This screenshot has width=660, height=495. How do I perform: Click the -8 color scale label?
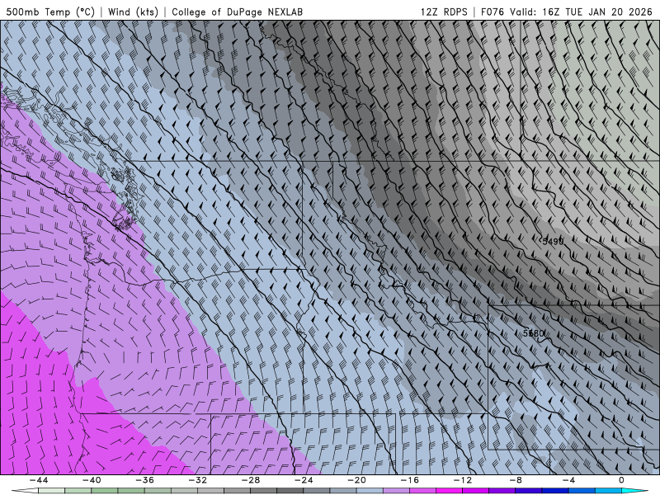click(x=516, y=480)
